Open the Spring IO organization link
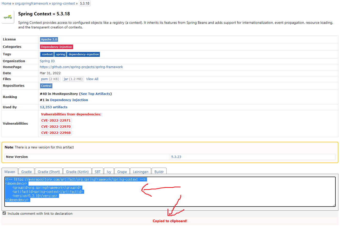The image size is (340, 226). pyautogui.click(x=47, y=61)
